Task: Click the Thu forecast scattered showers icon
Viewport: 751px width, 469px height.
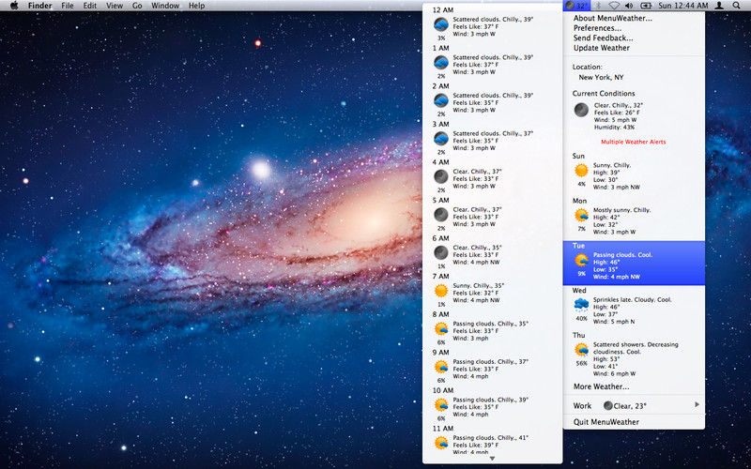Action: tap(582, 350)
